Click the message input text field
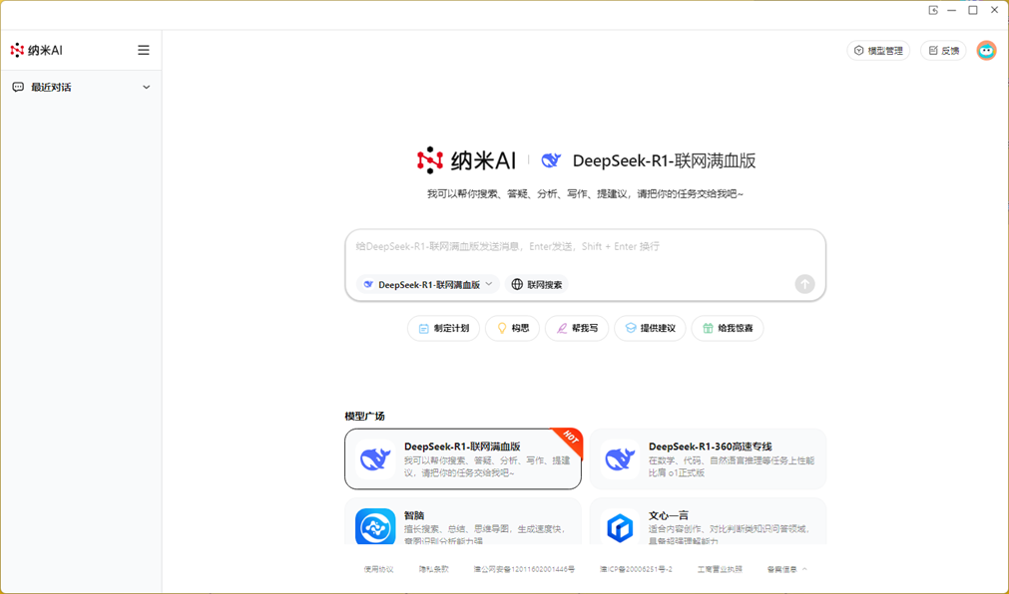The height and width of the screenshot is (594, 1009). 585,247
